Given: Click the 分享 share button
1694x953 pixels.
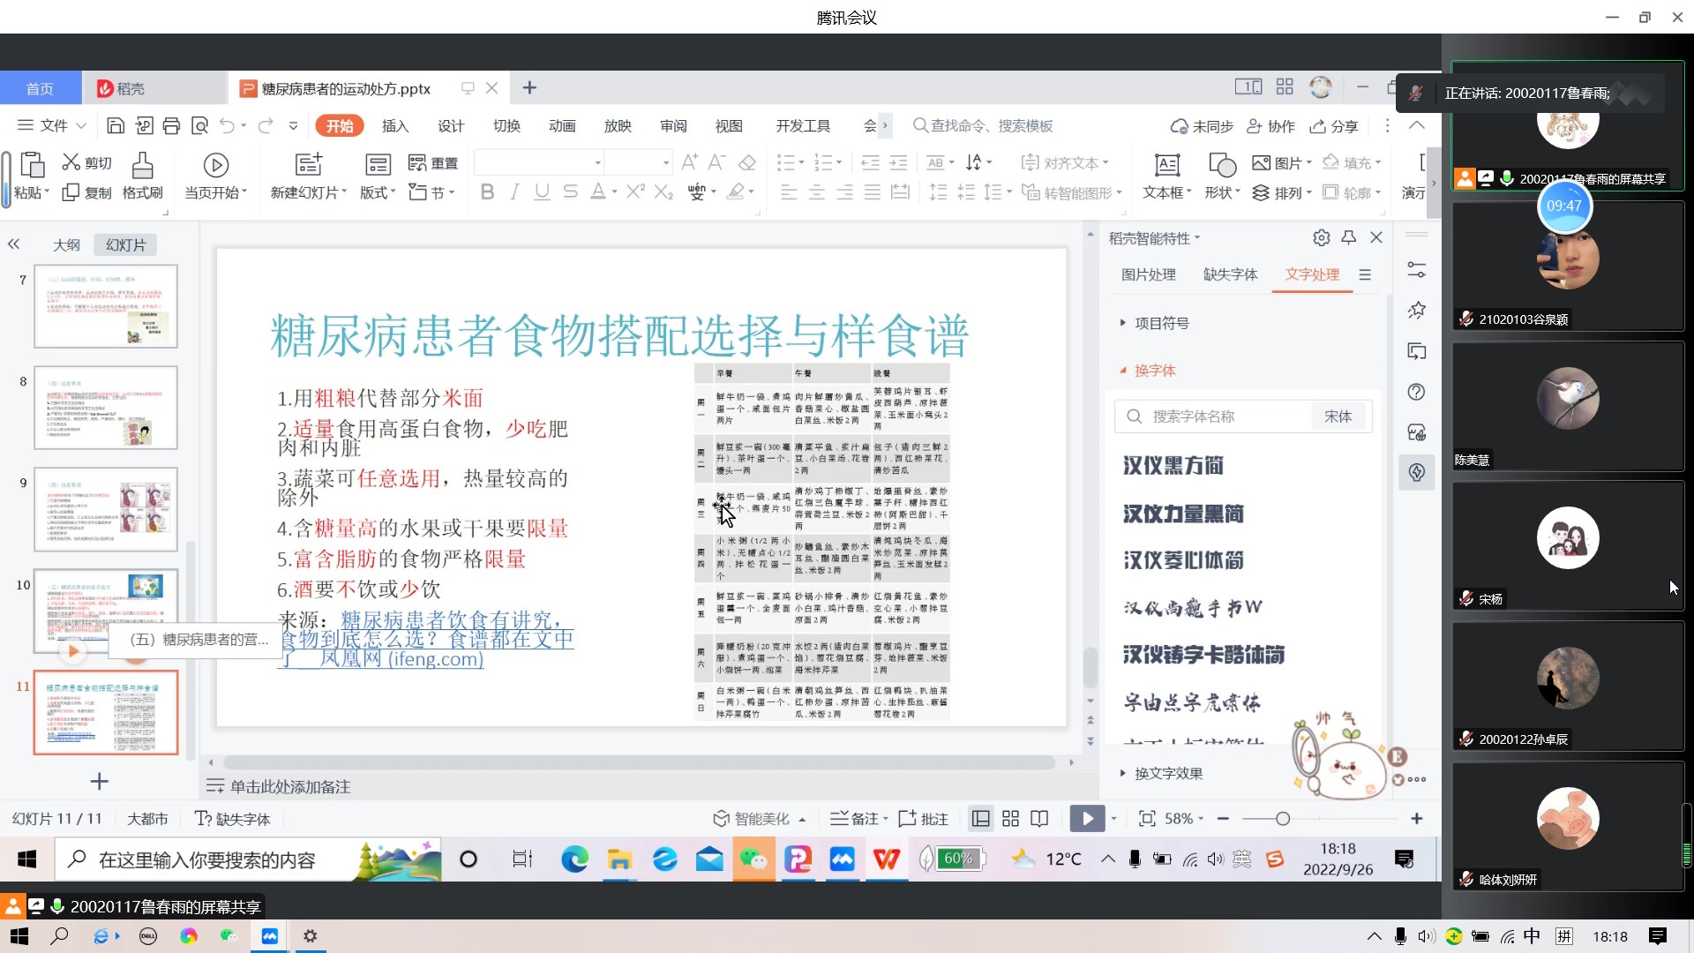Looking at the screenshot, I should click(x=1334, y=126).
